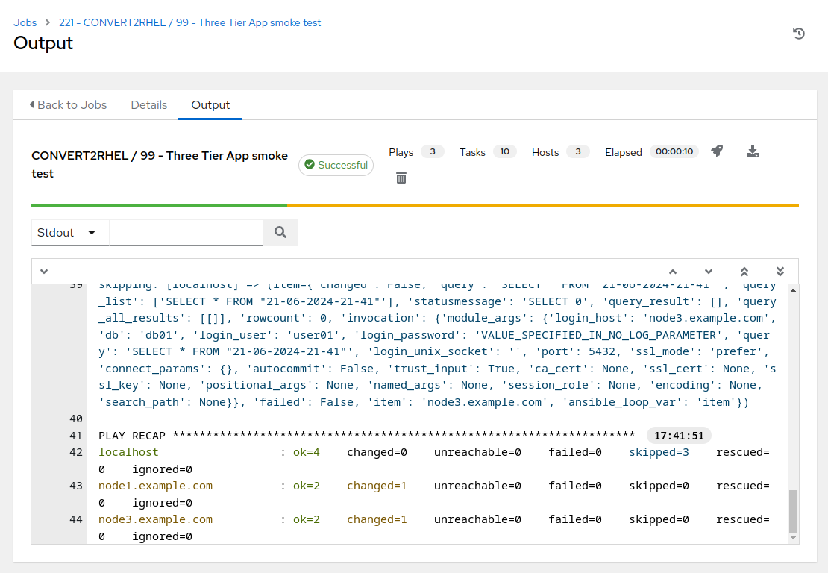Jump to the top of output
828x573 pixels.
coord(744,272)
